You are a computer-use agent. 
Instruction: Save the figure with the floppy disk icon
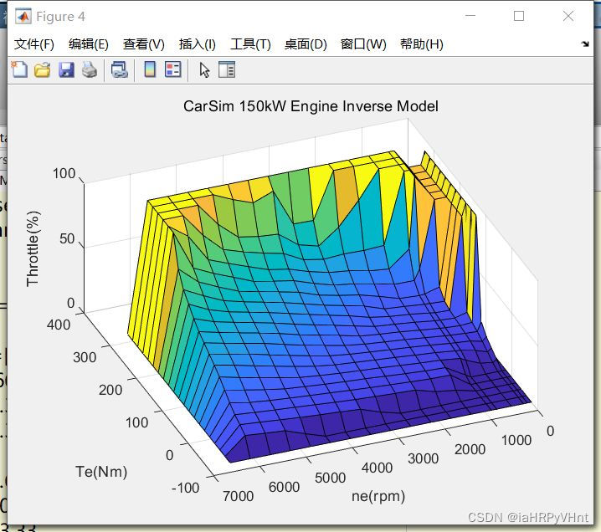[66, 69]
